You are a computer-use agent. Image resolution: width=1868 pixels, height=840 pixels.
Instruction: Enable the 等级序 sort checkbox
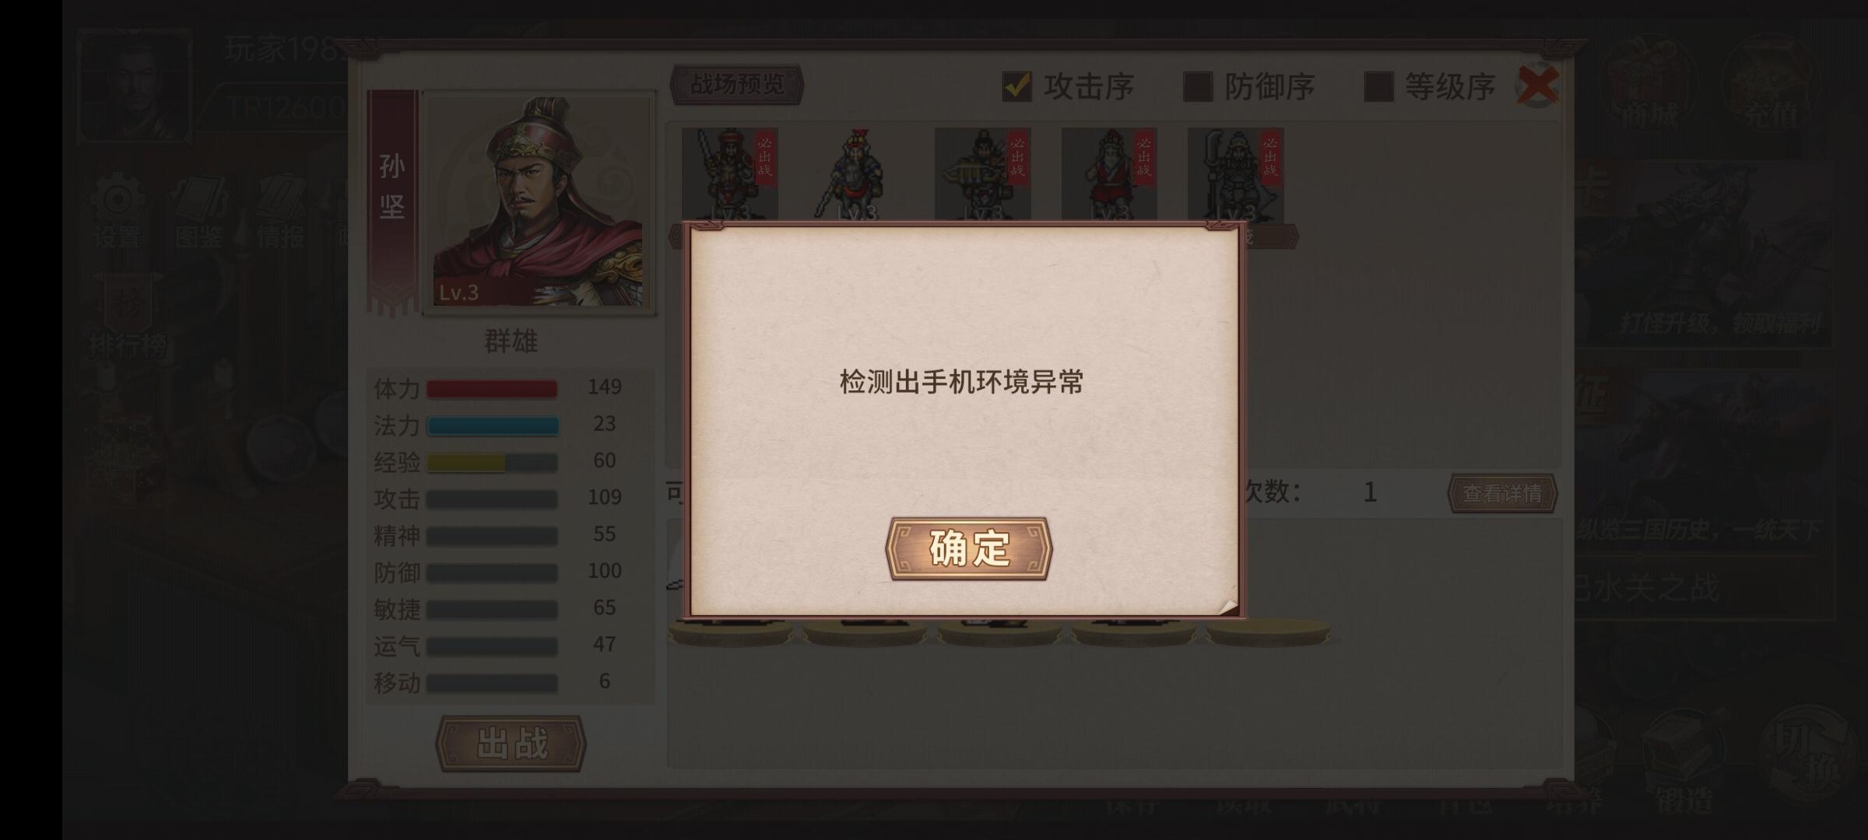(x=1378, y=86)
